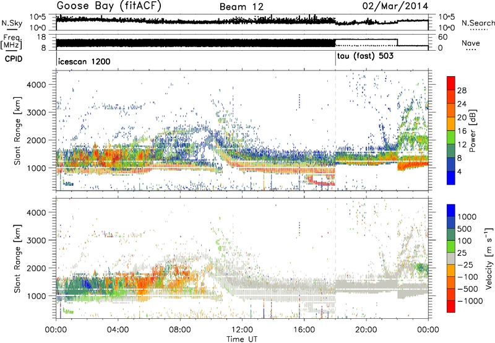Click the orange power echo patch near 23:00
The width and height of the screenshot is (495, 343).
pos(413,165)
